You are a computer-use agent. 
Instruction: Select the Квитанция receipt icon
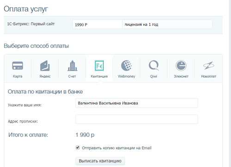[x=99, y=66]
